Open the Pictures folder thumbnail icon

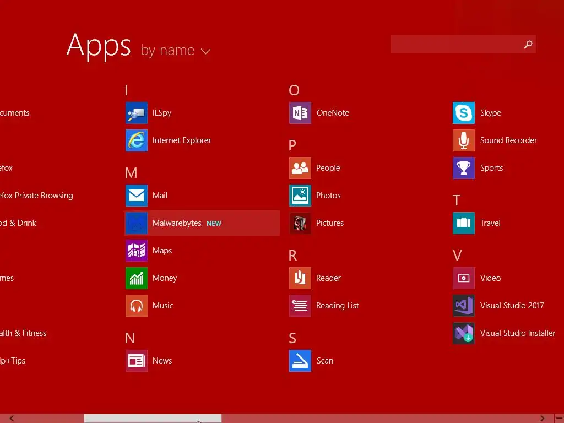[x=300, y=223]
